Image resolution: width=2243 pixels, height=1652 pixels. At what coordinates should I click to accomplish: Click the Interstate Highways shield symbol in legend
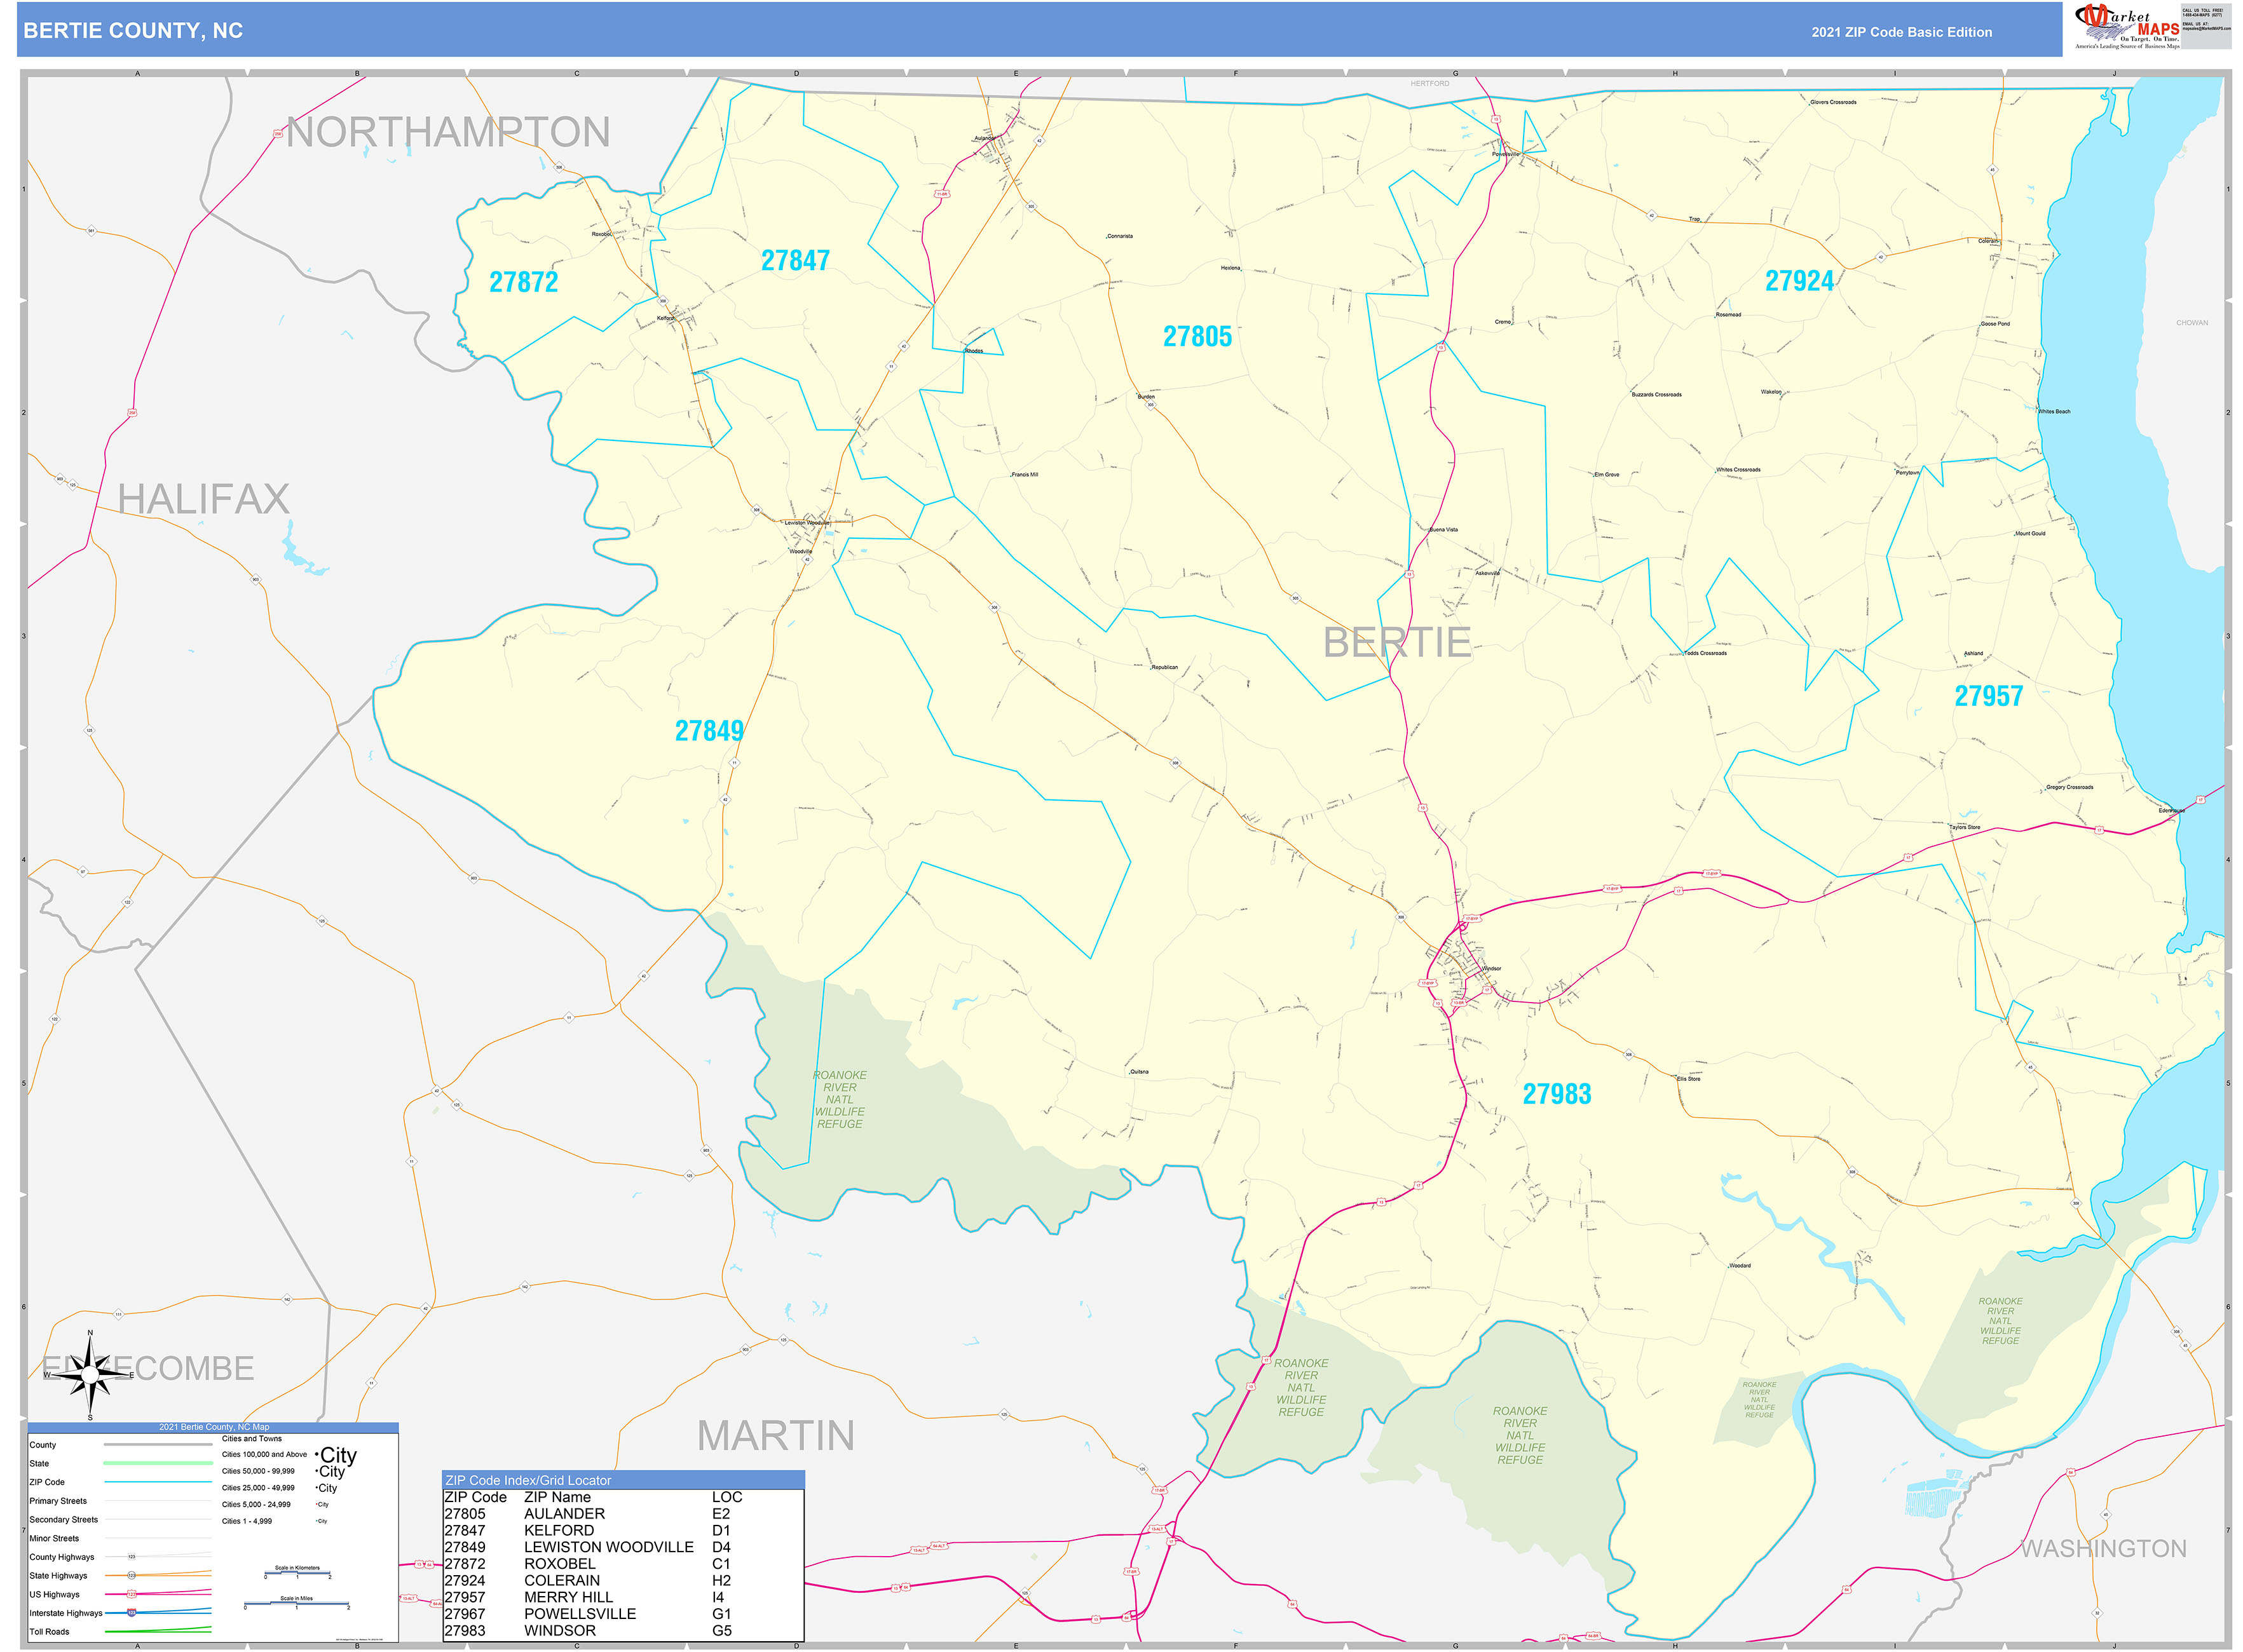pyautogui.click(x=131, y=1613)
